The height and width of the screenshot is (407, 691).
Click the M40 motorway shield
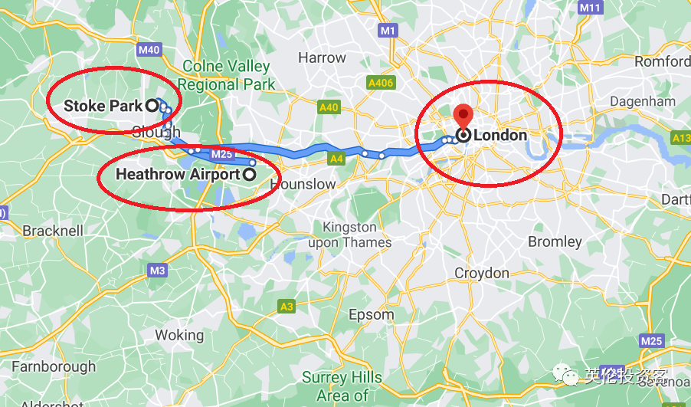149,49
